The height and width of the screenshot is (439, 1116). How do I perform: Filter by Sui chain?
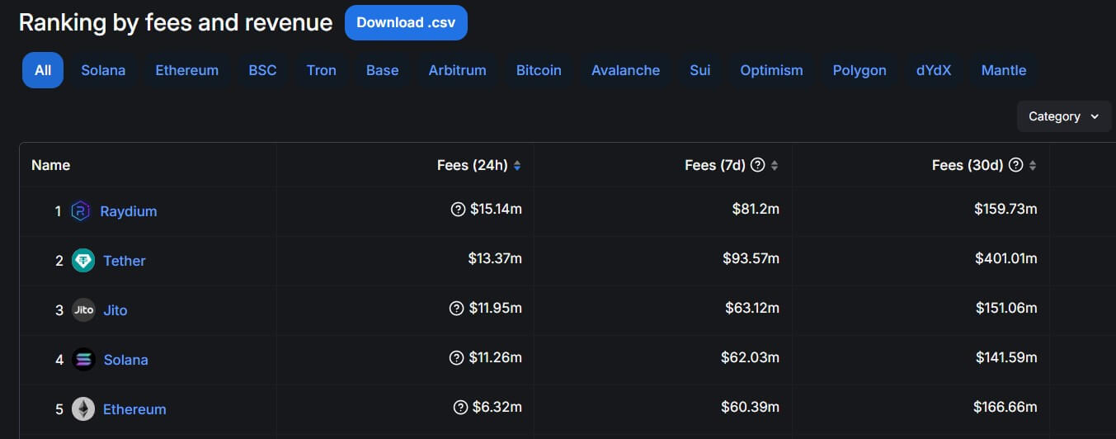click(700, 70)
